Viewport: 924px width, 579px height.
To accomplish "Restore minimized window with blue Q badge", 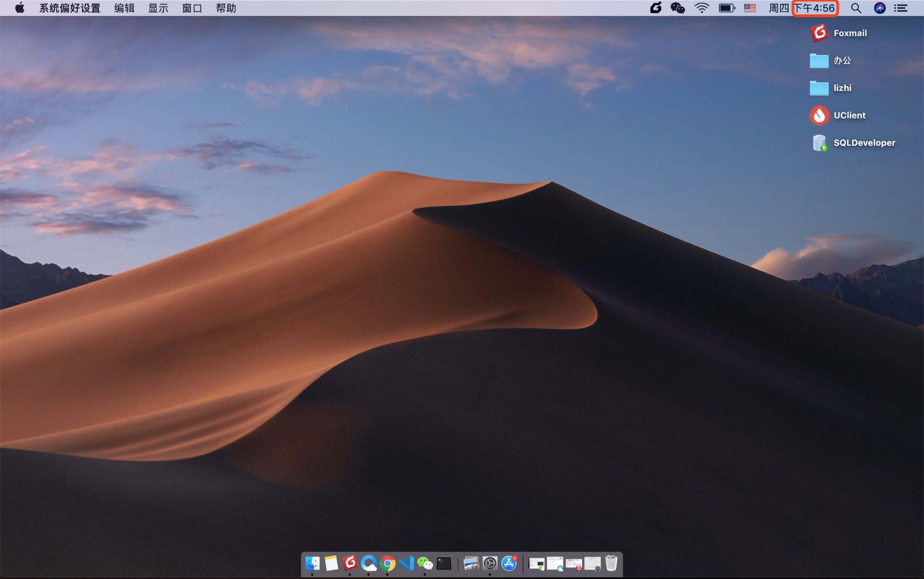I will coord(555,564).
